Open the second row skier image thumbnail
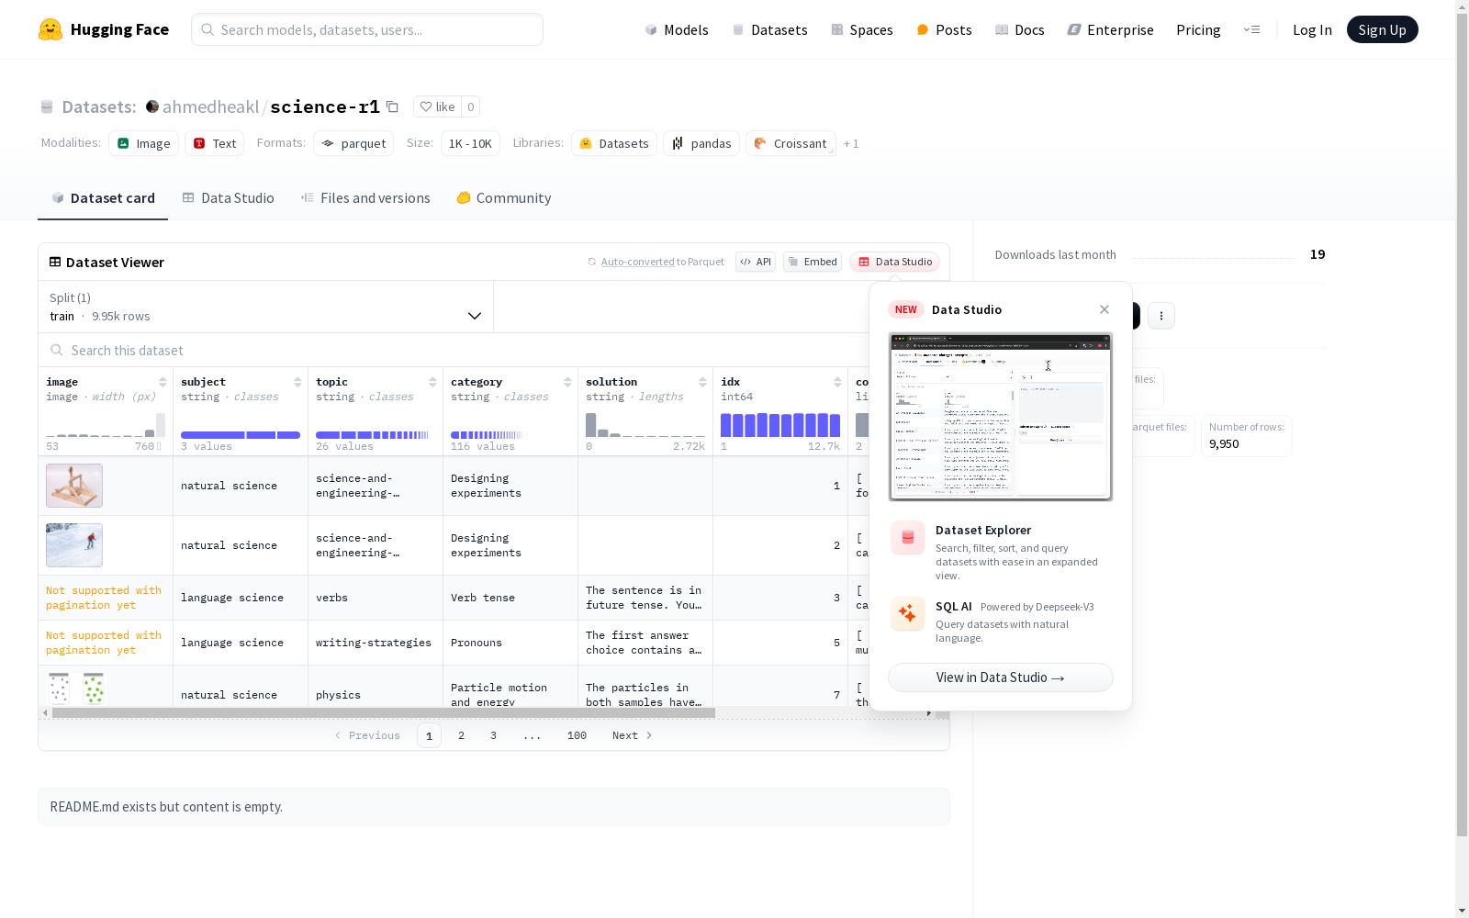The width and height of the screenshot is (1469, 918). 74,545
